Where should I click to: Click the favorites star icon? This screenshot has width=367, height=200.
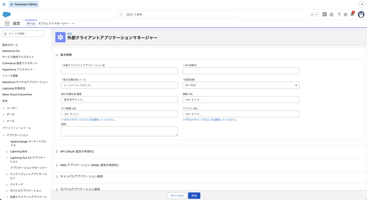coord(312,14)
